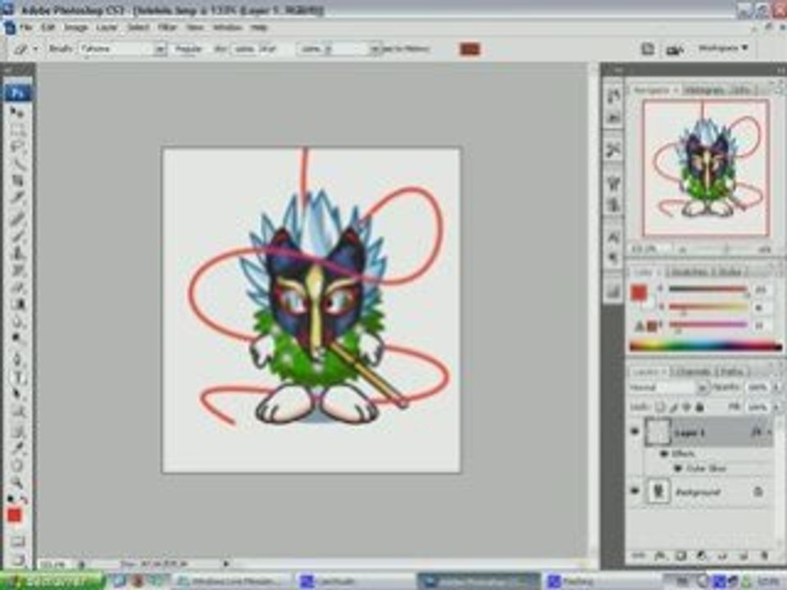Hide the Background layer eye icon

pos(635,491)
